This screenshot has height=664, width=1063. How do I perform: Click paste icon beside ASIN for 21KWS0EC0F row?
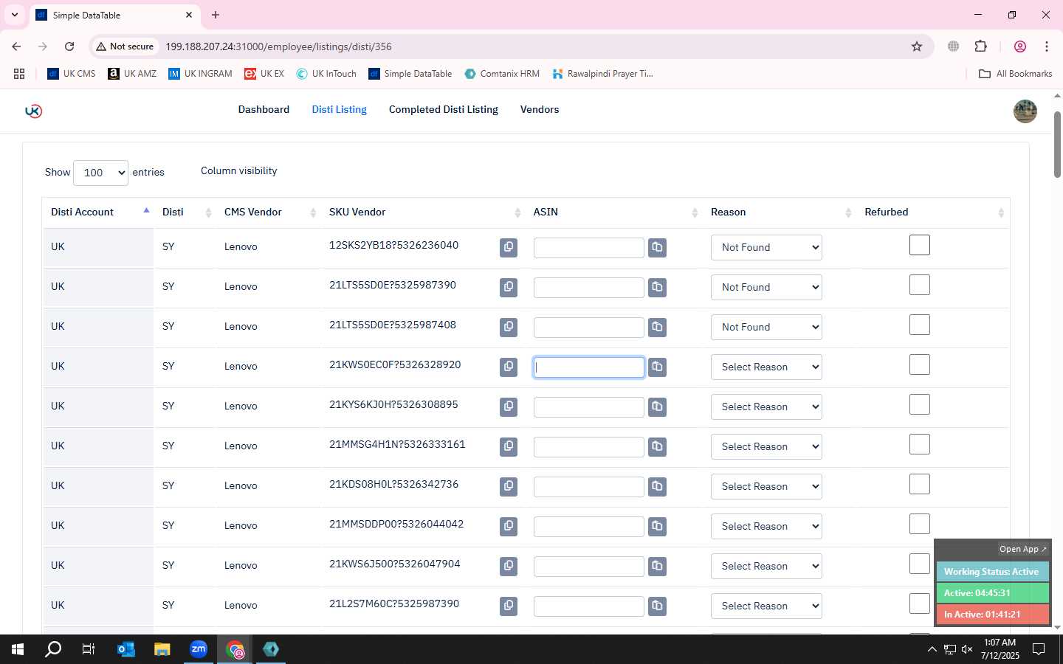point(657,367)
